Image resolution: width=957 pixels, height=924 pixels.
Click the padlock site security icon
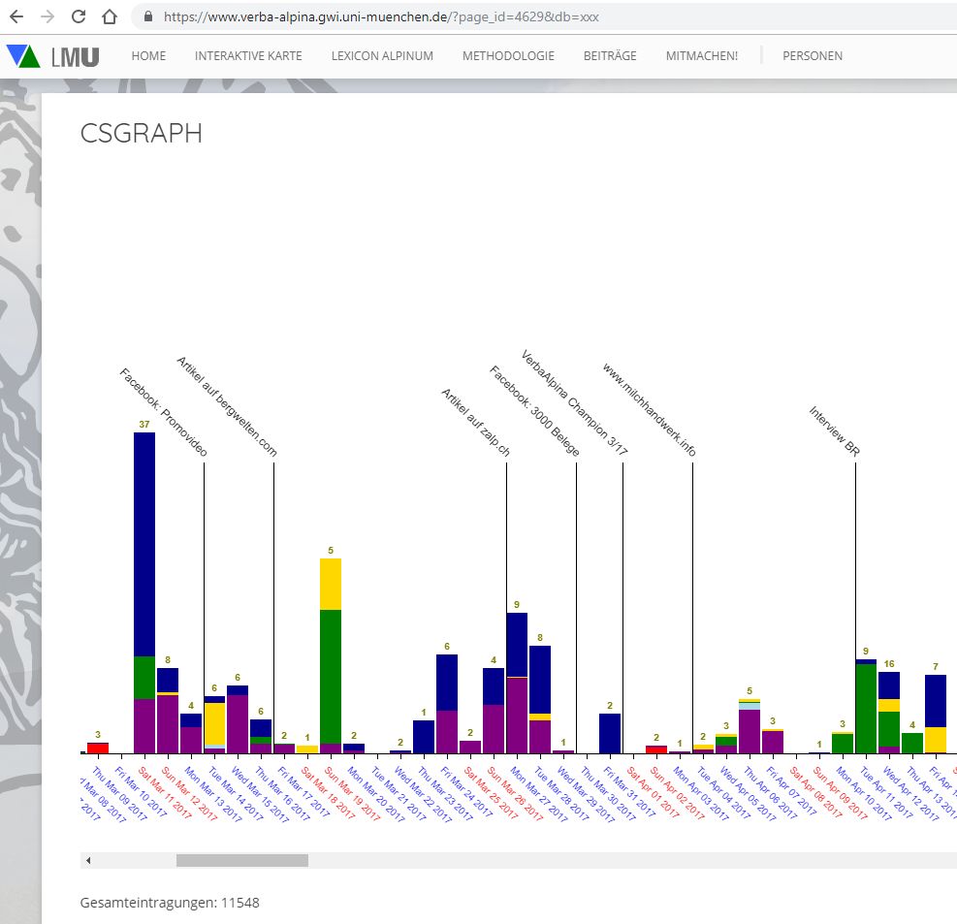(x=148, y=16)
